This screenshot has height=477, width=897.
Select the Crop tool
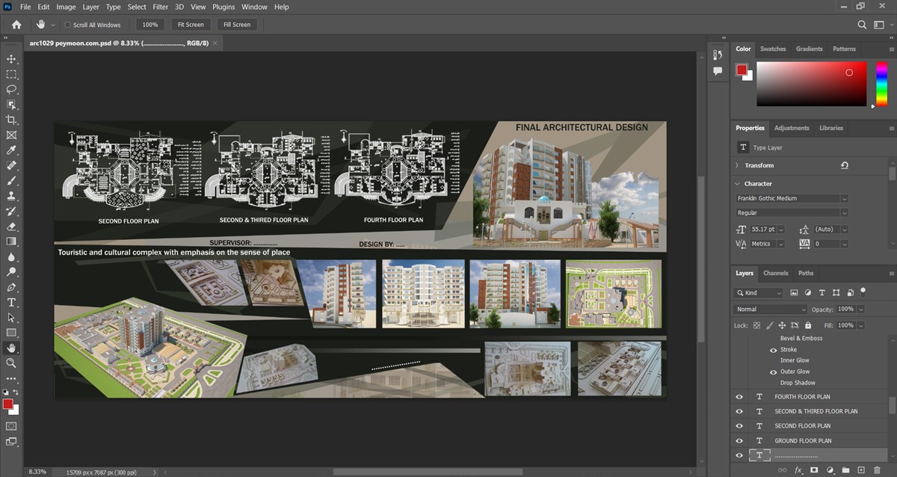click(11, 120)
